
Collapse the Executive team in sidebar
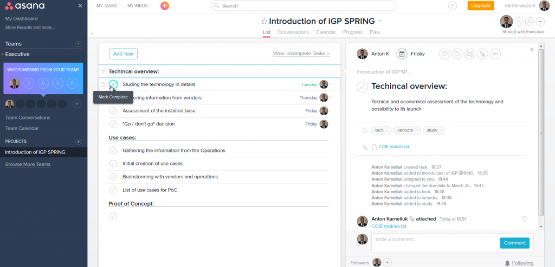click(x=3, y=55)
